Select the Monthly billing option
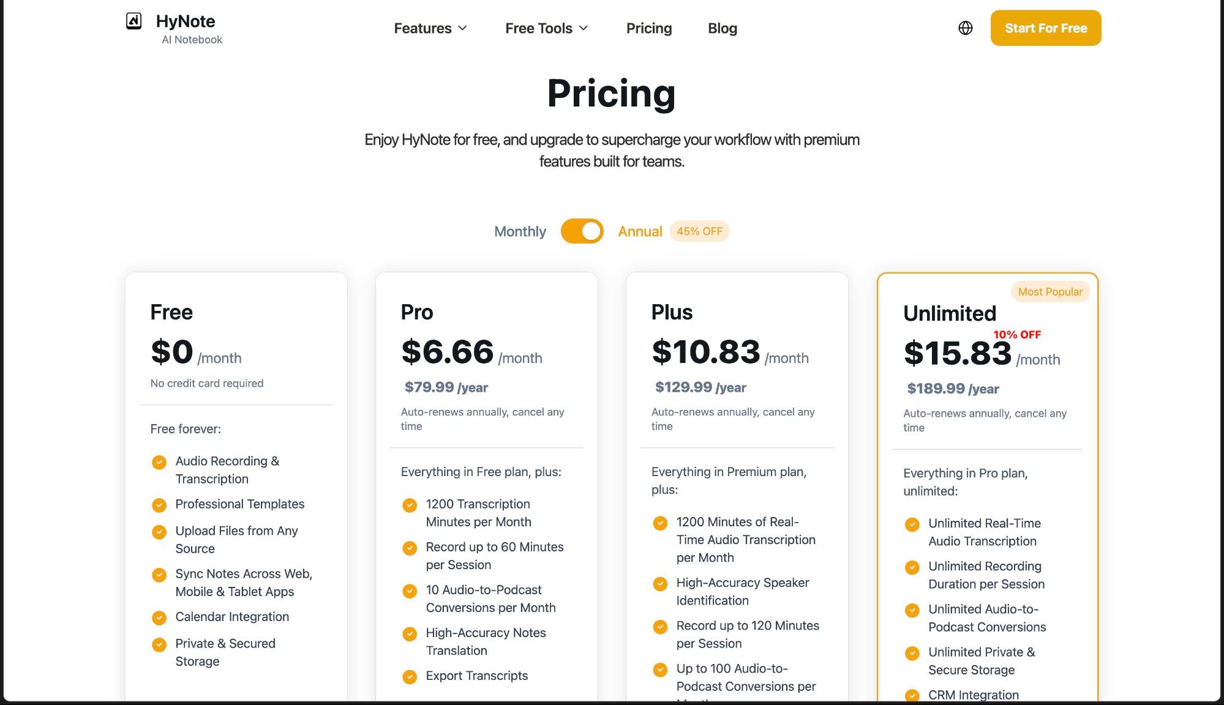The width and height of the screenshot is (1224, 705). click(x=520, y=231)
